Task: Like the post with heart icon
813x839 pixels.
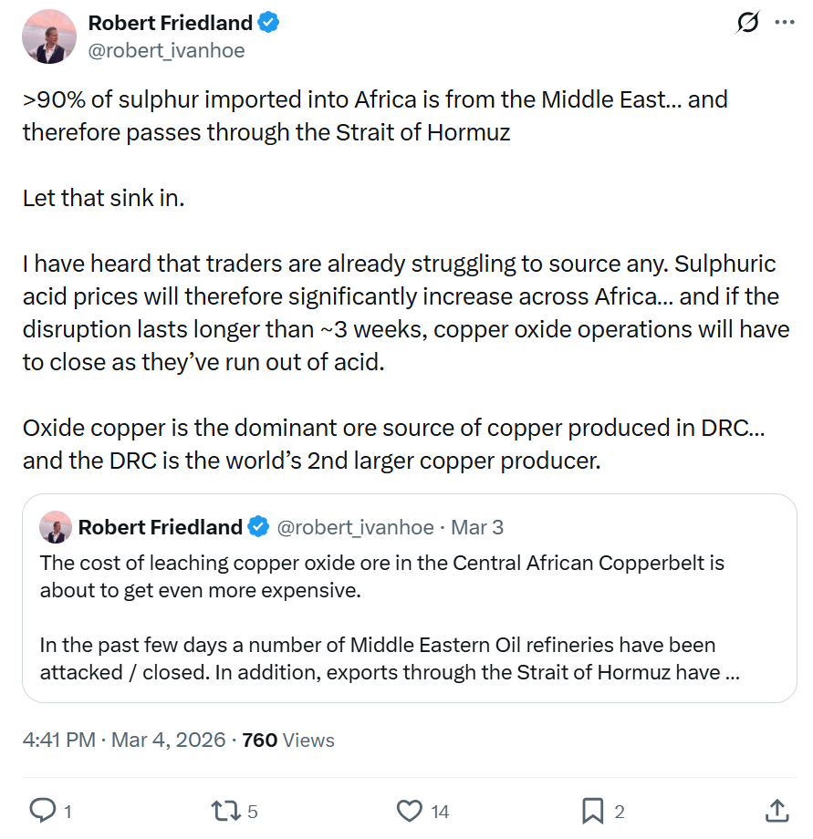Action: [x=411, y=810]
